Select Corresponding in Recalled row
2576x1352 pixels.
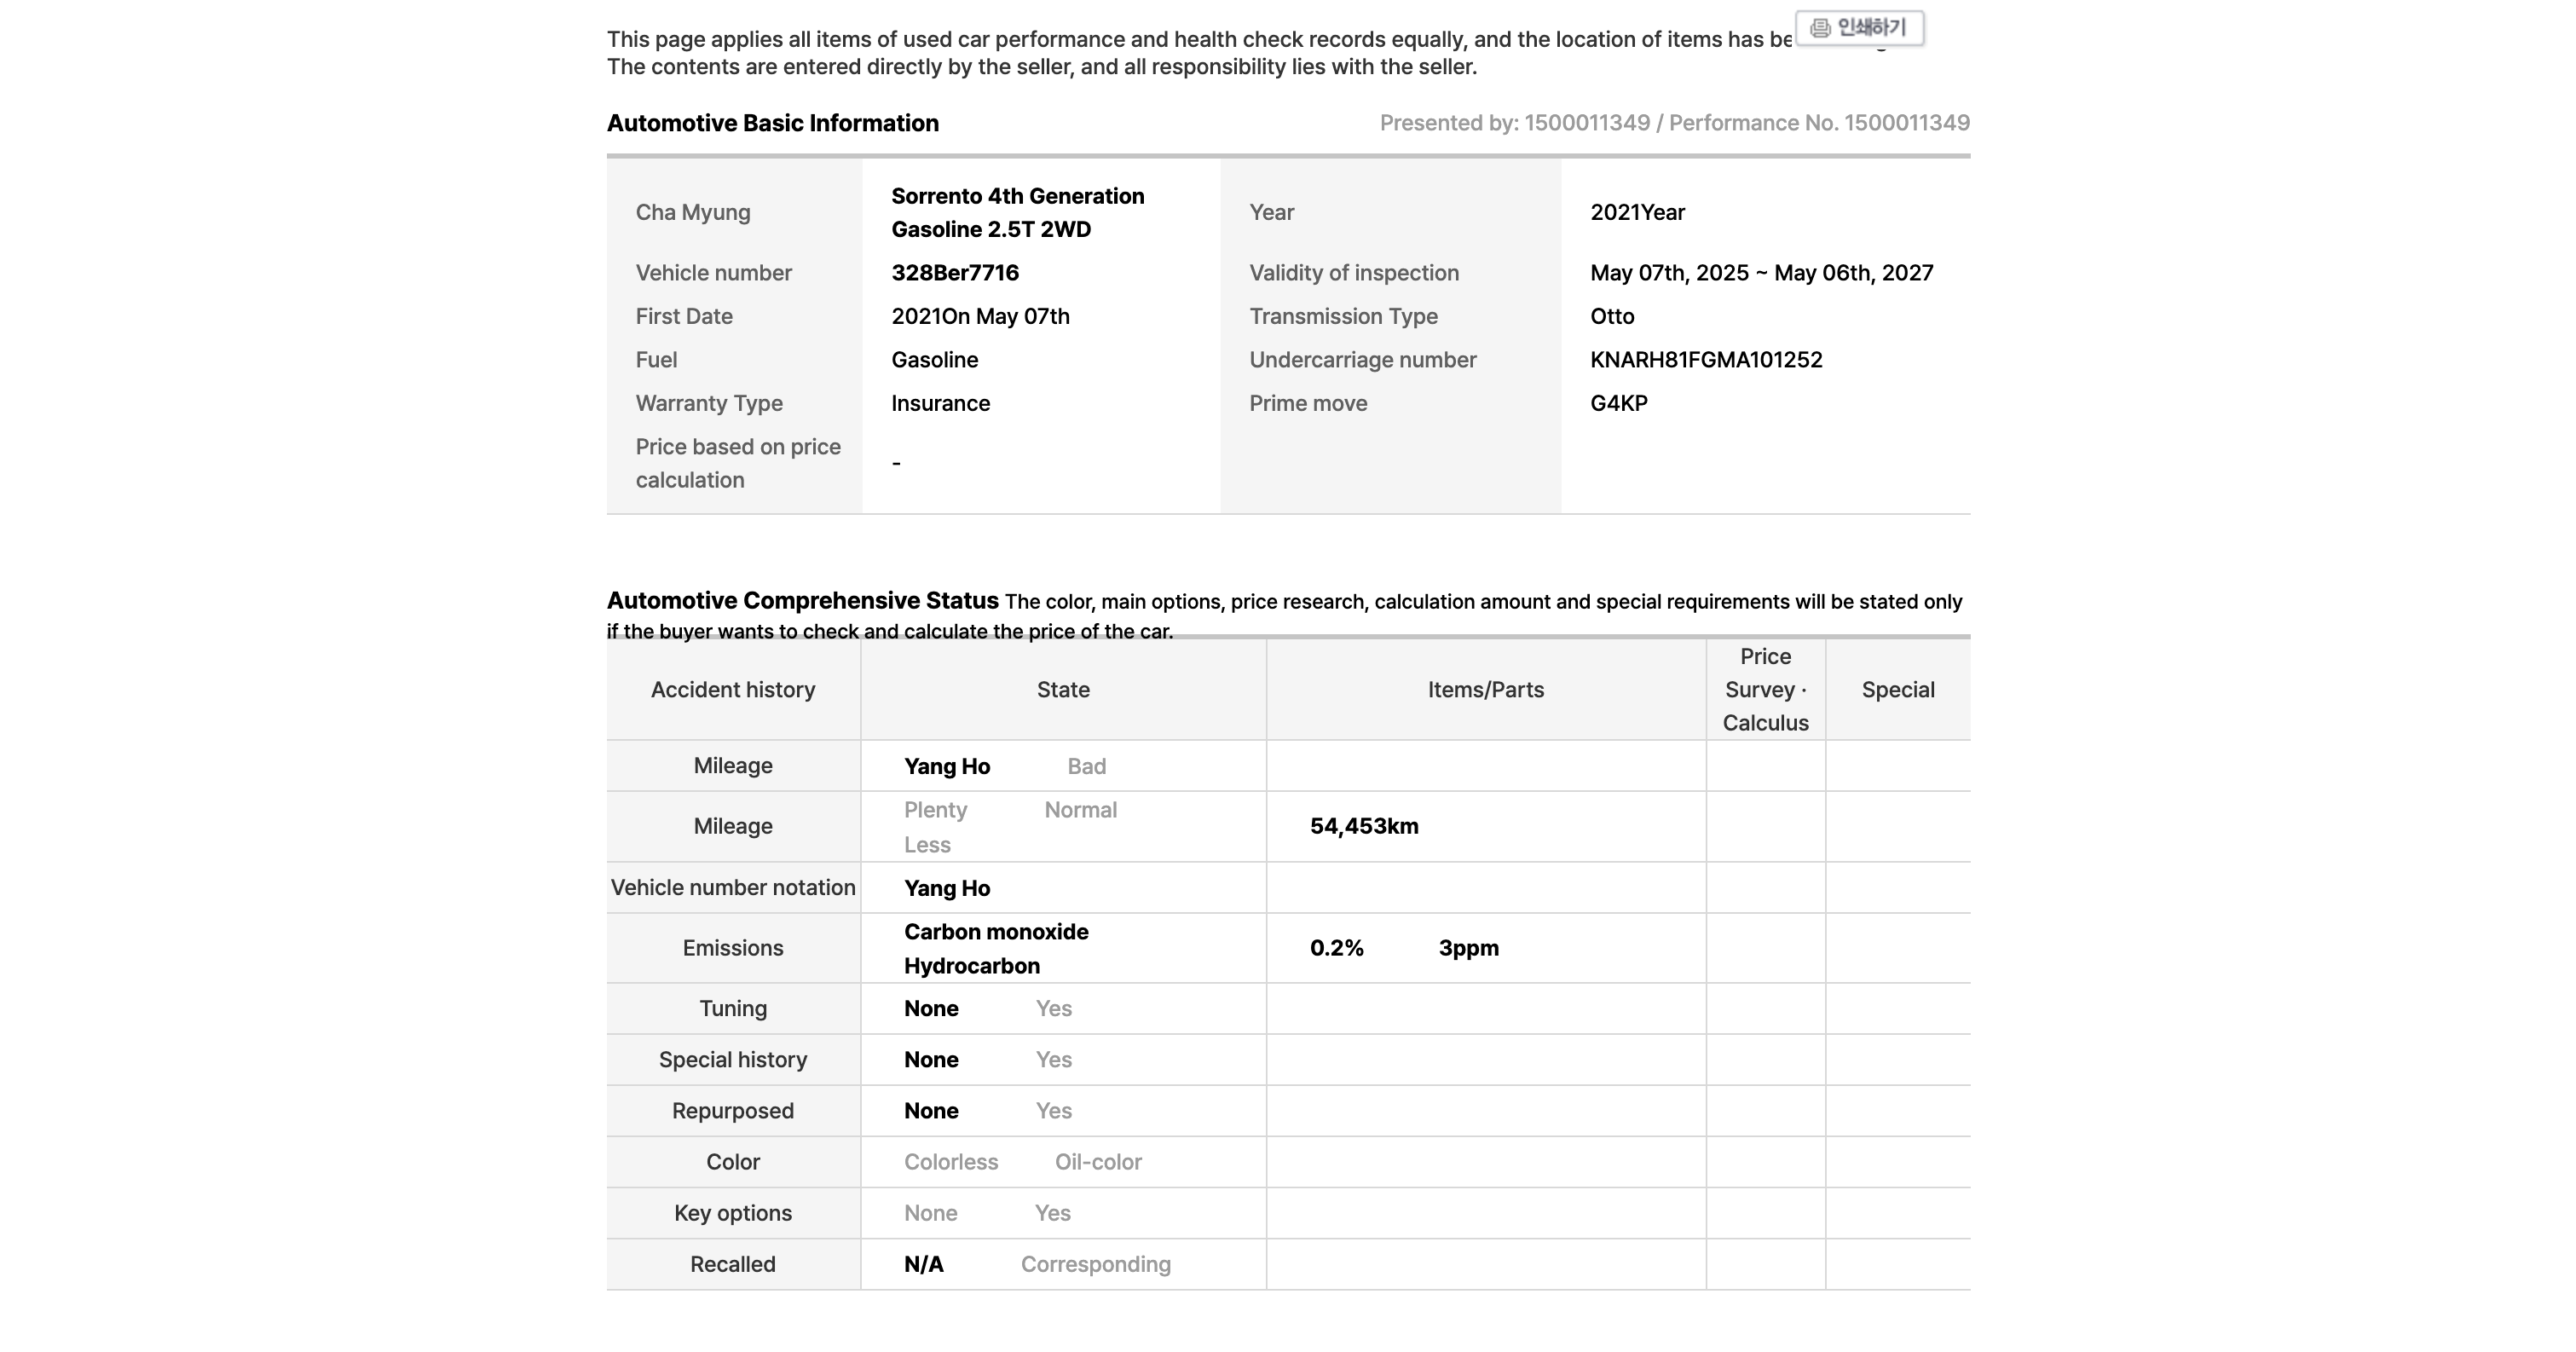click(x=1095, y=1264)
